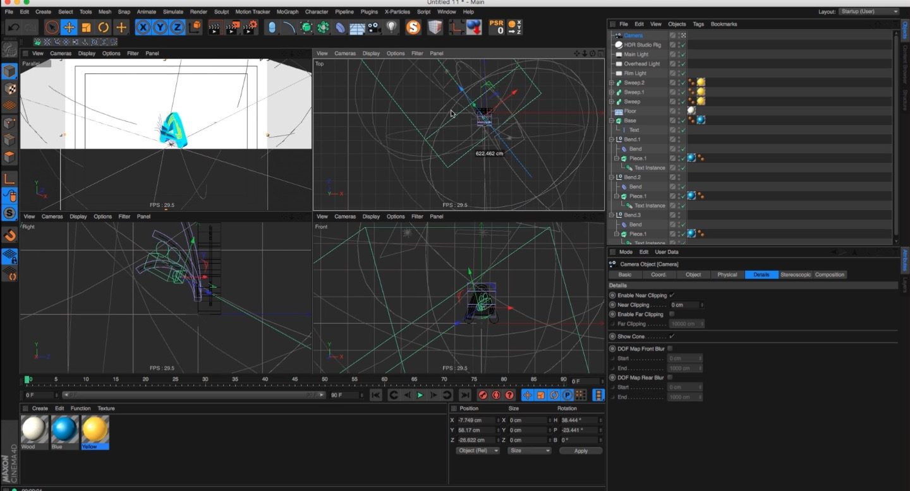910x491 pixels.
Task: Open the Size dropdown in coordinates
Action: click(530, 451)
